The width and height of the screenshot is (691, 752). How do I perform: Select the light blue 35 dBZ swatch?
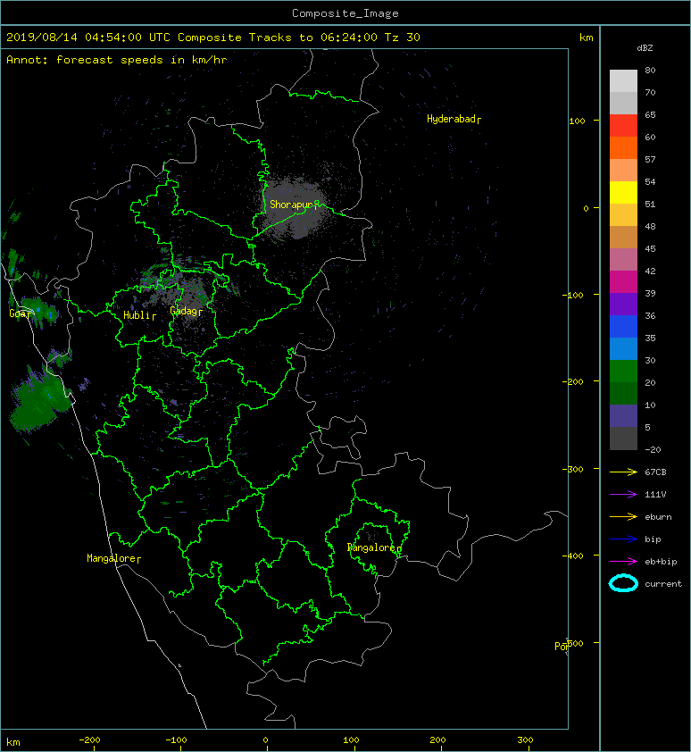coord(623,348)
